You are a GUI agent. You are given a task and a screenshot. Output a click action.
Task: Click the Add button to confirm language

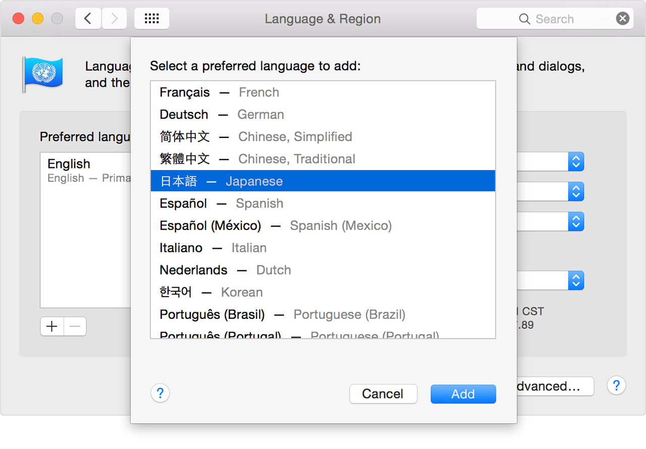pyautogui.click(x=463, y=394)
